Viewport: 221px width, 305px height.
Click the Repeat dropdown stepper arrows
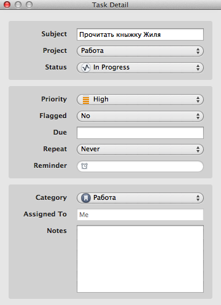[x=198, y=149]
